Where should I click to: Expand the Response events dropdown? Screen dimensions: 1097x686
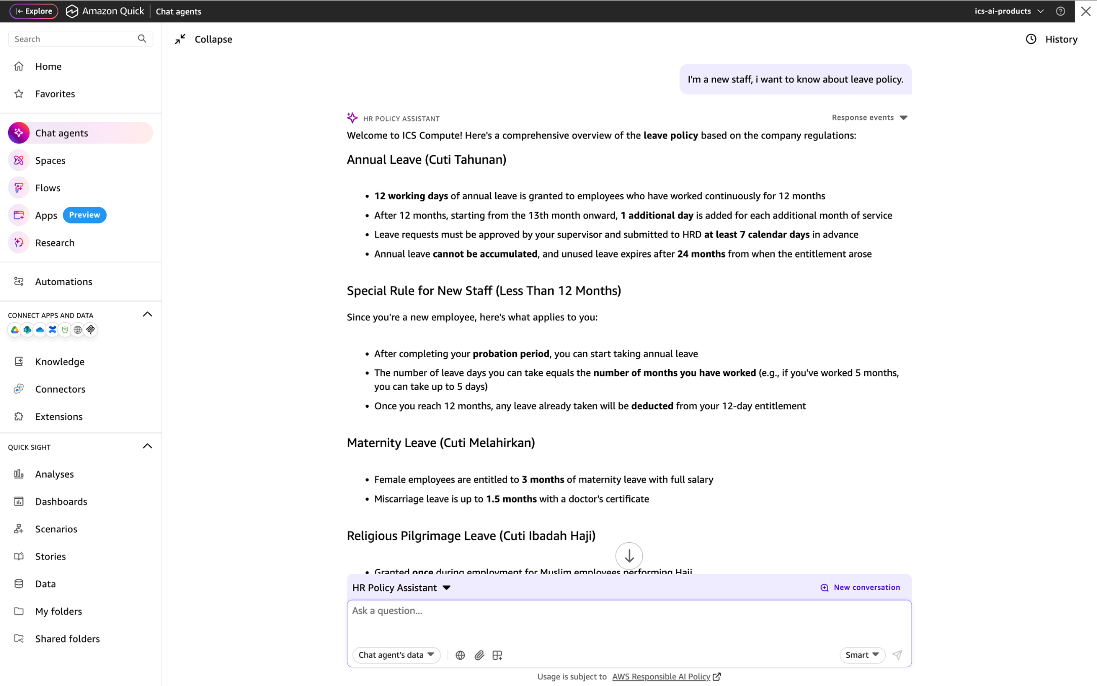[x=869, y=117]
